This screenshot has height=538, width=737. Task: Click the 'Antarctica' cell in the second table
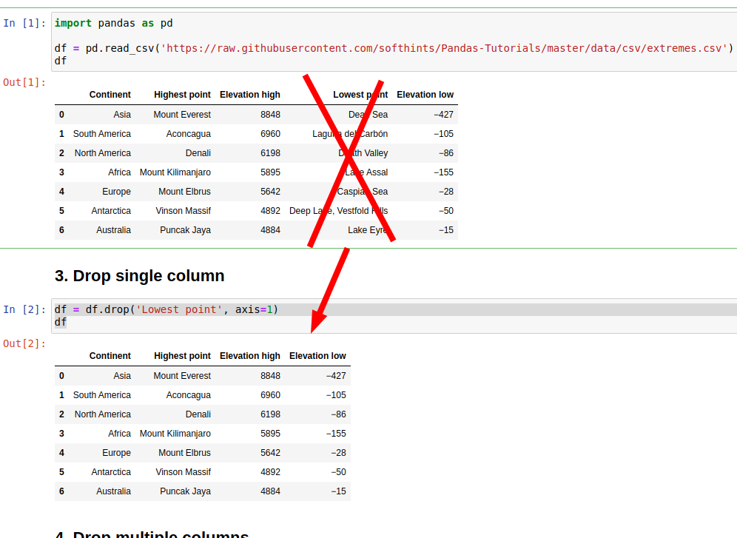click(111, 471)
